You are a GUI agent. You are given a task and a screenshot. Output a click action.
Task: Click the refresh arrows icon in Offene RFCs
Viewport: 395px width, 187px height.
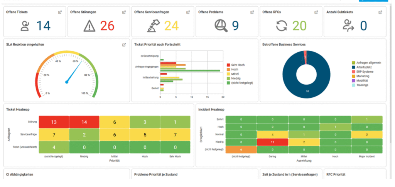[x=282, y=26]
